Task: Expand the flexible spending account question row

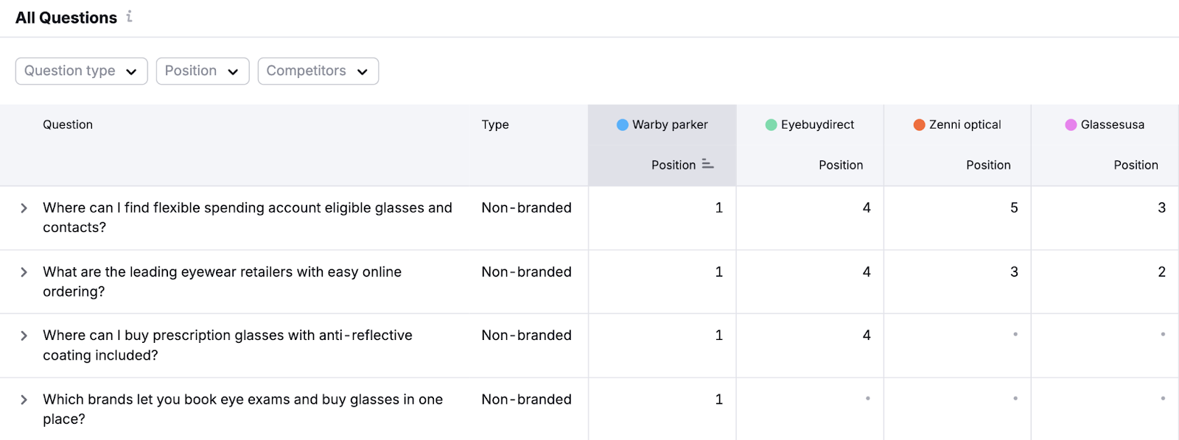Action: 24,208
